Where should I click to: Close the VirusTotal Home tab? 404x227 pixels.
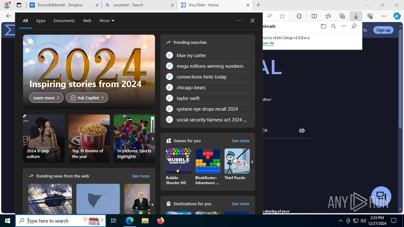248,5
